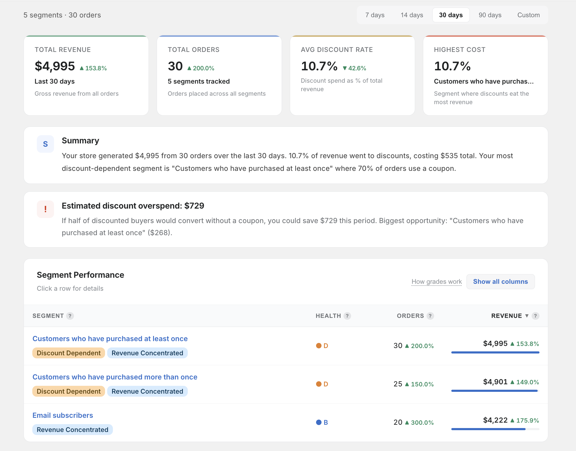
Task: Click the Summary section icon
Action: coord(45,144)
